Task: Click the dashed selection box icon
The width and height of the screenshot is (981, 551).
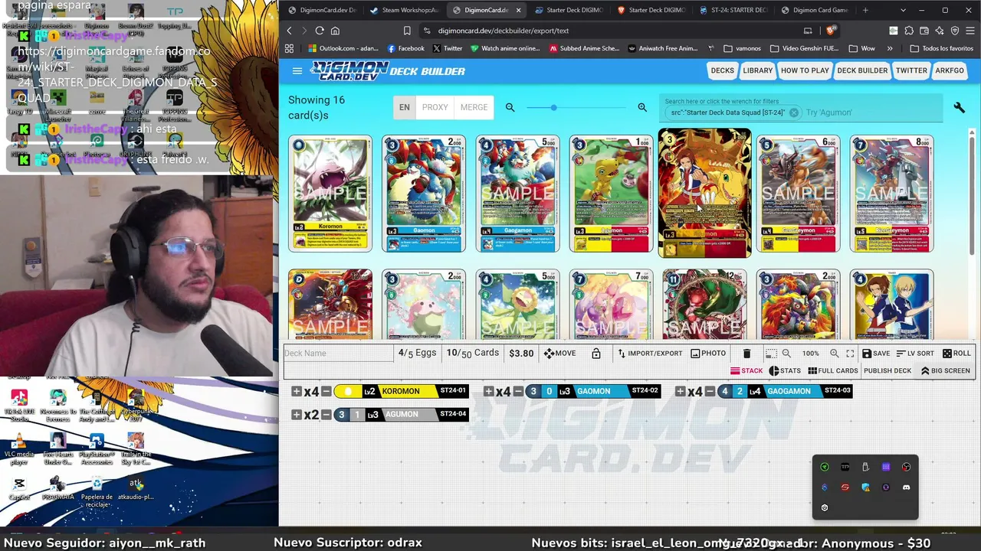Action: [771, 354]
